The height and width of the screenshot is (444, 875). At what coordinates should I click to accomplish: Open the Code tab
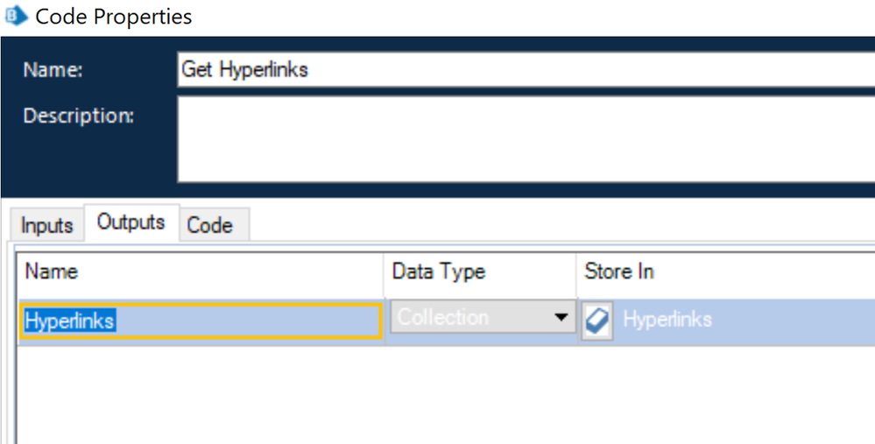pos(210,225)
